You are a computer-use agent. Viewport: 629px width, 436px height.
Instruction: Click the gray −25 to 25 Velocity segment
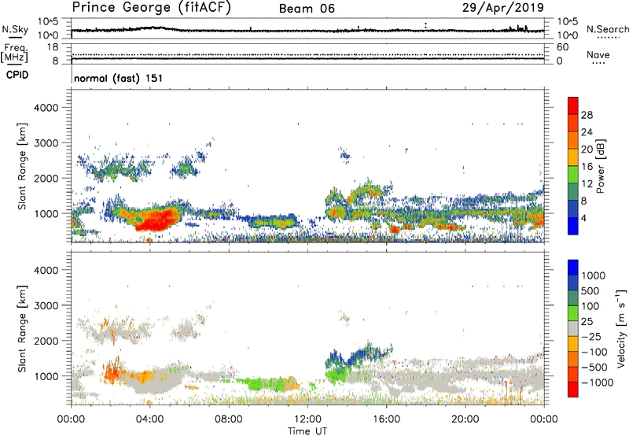coord(573,328)
